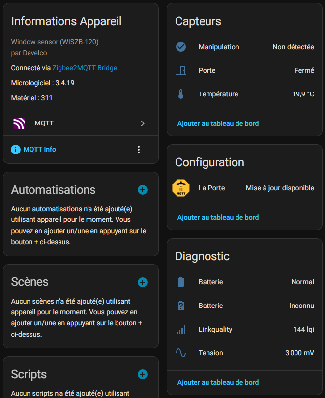
Task: Click Ajouter au tableau de bord under Configuration
Action: tap(218, 217)
